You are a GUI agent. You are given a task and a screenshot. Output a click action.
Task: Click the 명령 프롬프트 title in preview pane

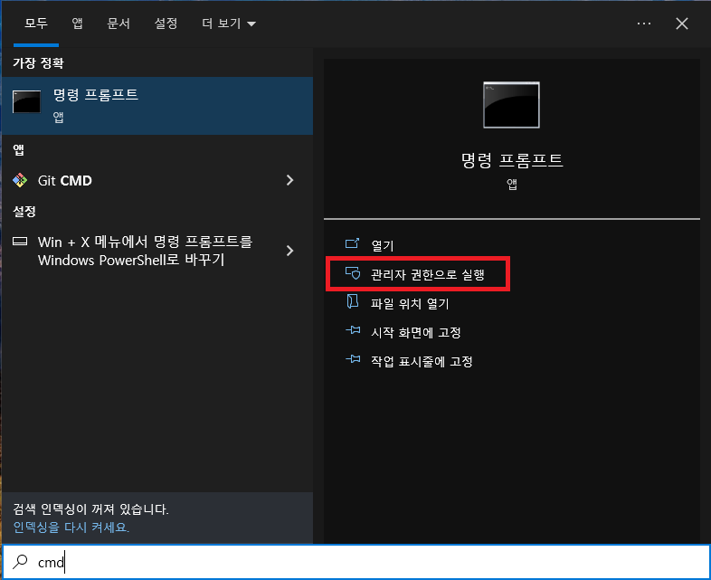point(512,160)
